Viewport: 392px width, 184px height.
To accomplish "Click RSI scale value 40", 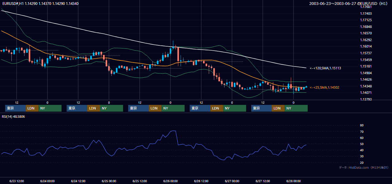I will 362,150.
